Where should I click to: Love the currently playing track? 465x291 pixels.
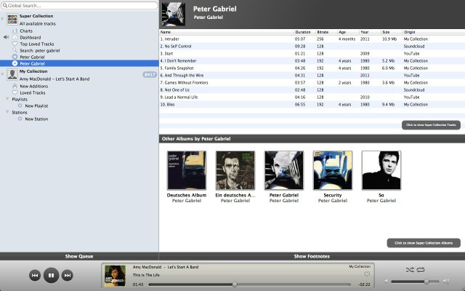click(367, 275)
